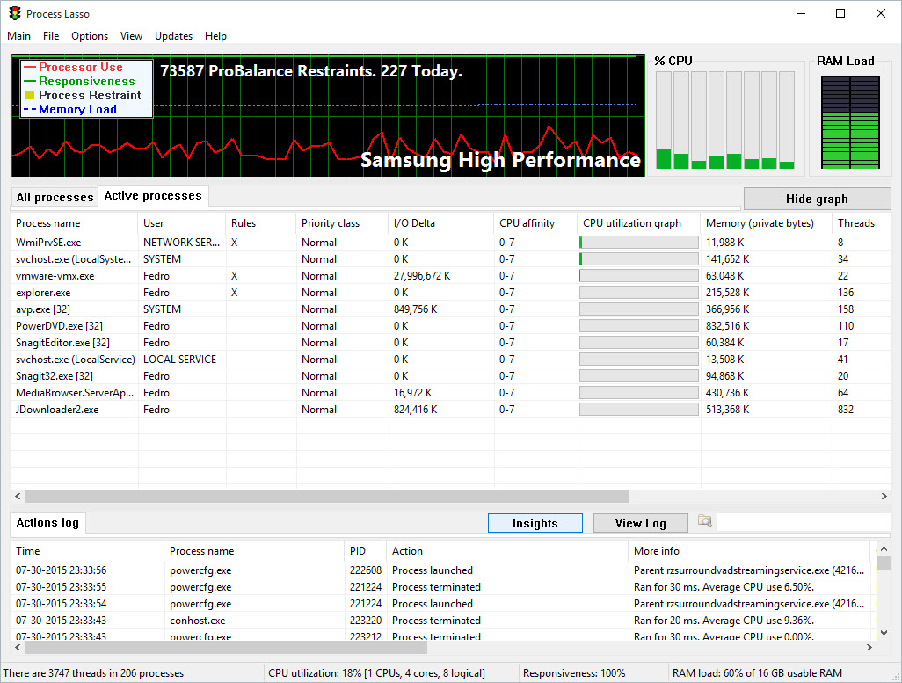Click the Process Lasso app icon in title bar

click(15, 13)
